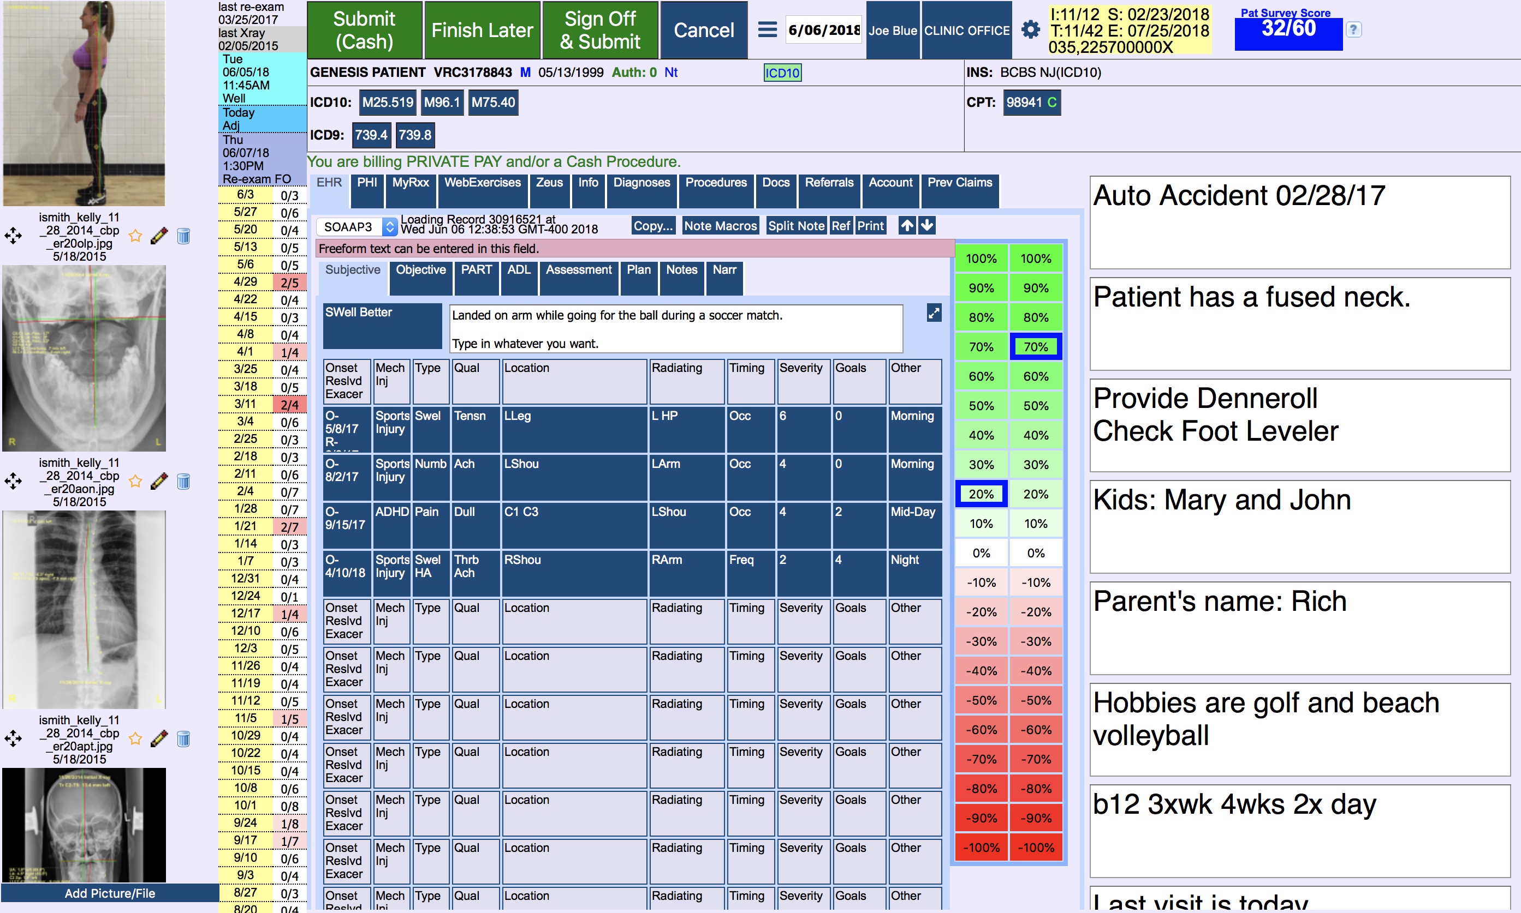This screenshot has height=913, width=1521.
Task: Star the er20apt.jpg image
Action: [x=135, y=739]
